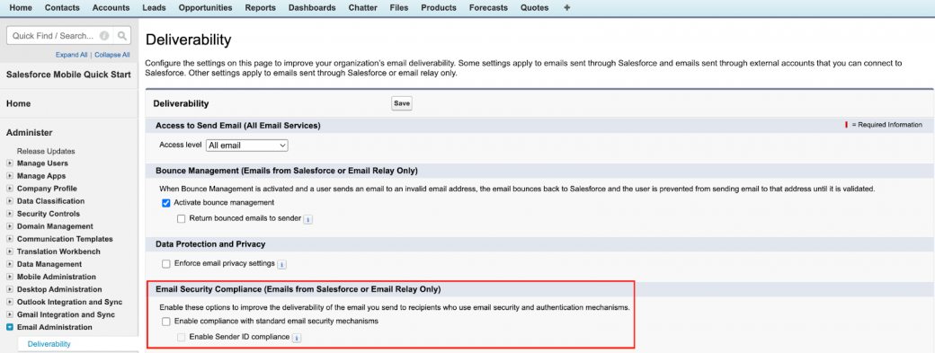Open the Leads tab

[155, 8]
